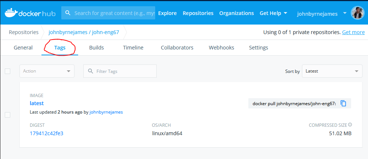Expand the Get Help menu
Screen dimensions: 368x159
coord(273,13)
